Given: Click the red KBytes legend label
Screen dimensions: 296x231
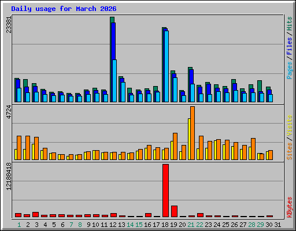Looking at the screenshot, I should [289, 207].
